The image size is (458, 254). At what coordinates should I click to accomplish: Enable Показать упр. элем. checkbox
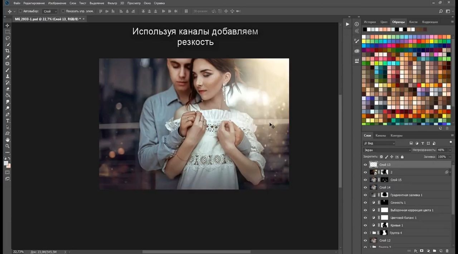[x=63, y=11]
